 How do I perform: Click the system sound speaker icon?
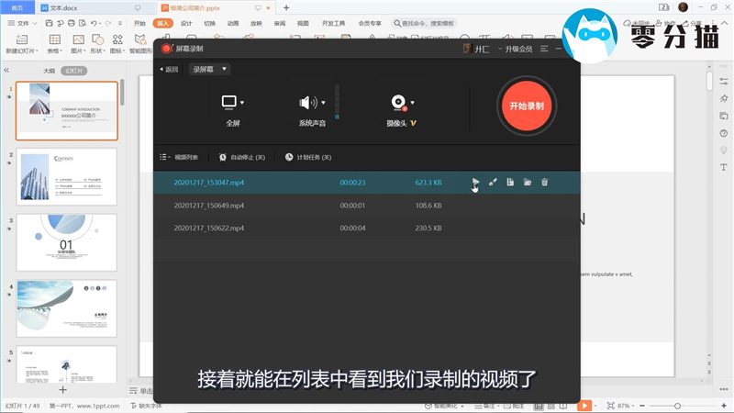[307, 103]
